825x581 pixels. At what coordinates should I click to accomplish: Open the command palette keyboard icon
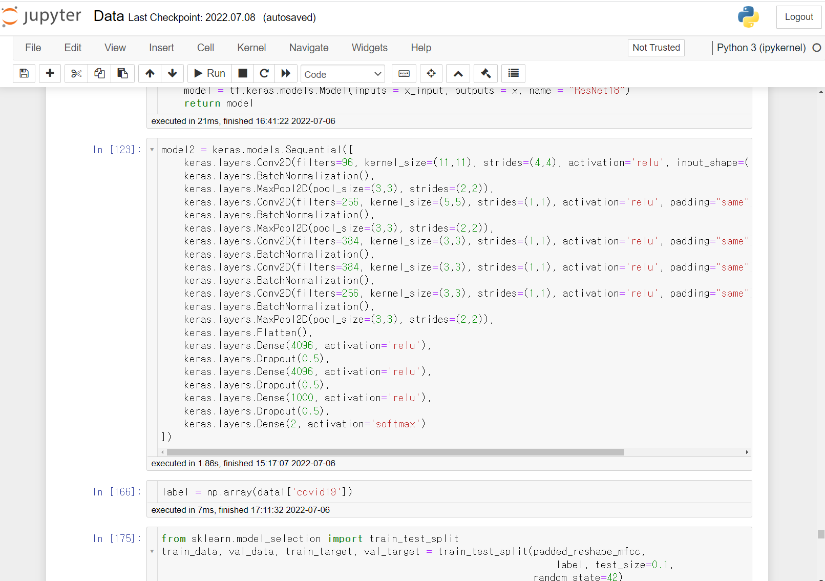coord(404,73)
